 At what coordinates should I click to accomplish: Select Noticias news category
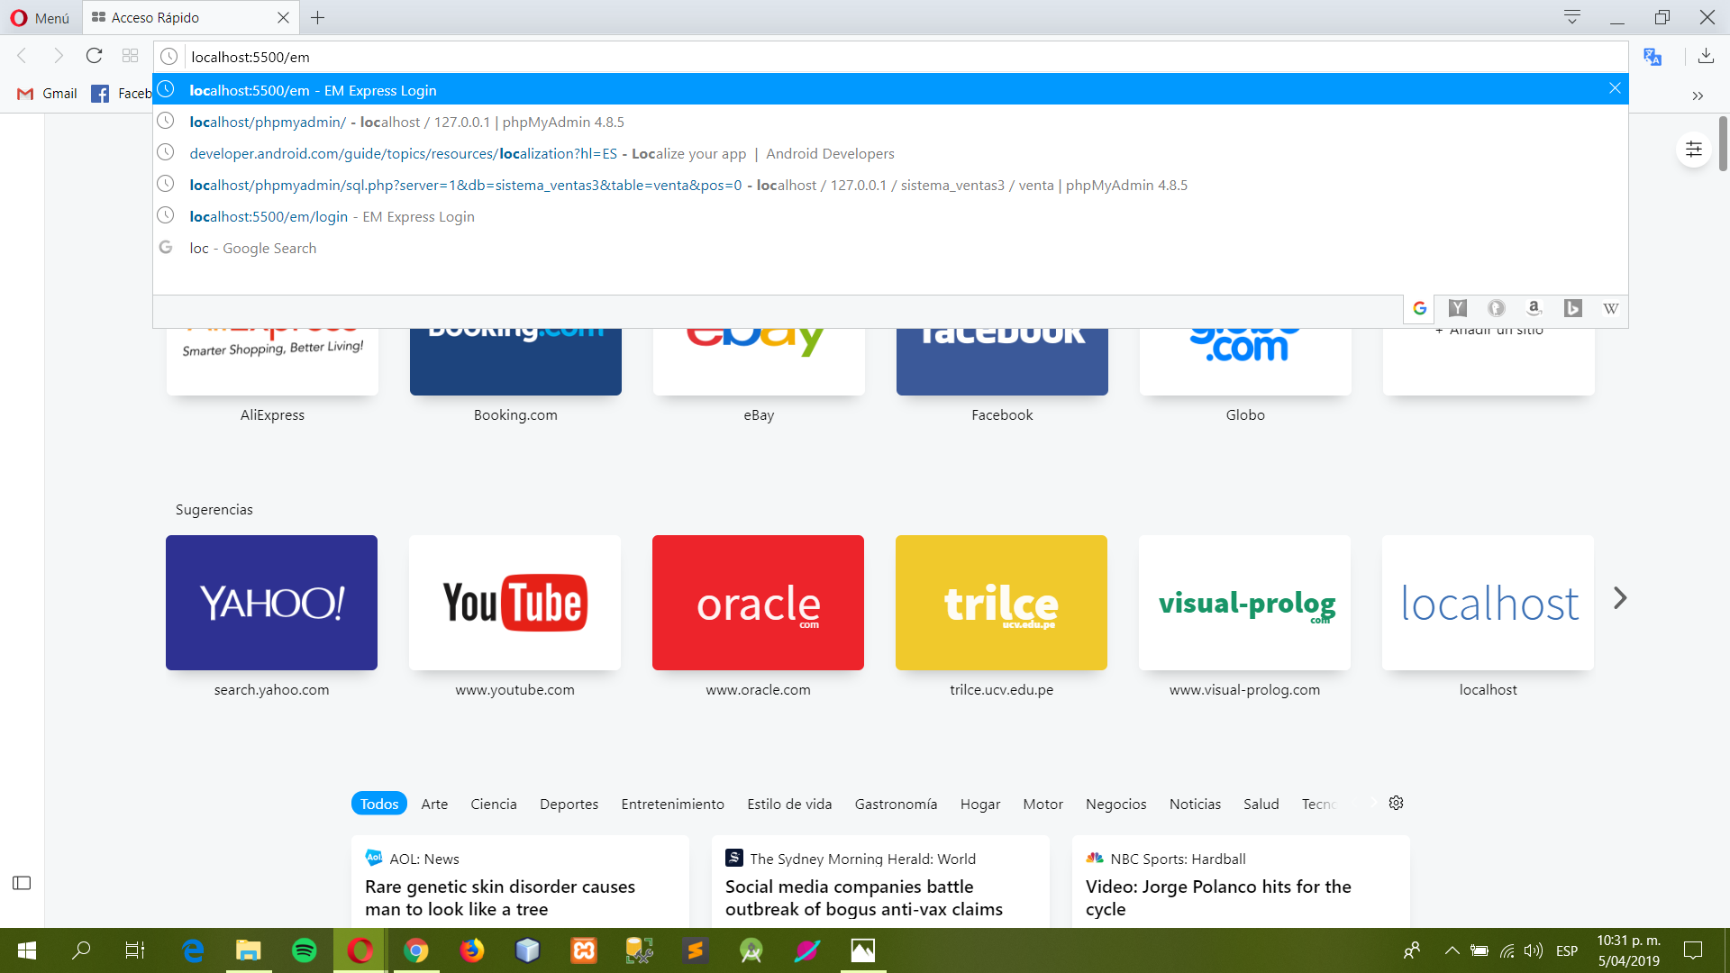1195,804
